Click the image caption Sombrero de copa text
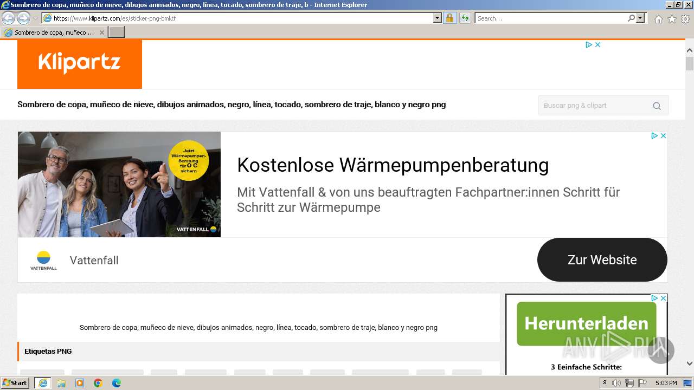The image size is (694, 390). coord(259,328)
